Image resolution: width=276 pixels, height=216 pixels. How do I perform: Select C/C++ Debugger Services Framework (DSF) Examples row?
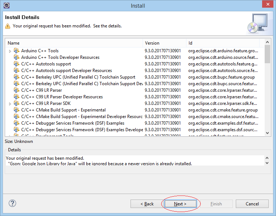73,123
